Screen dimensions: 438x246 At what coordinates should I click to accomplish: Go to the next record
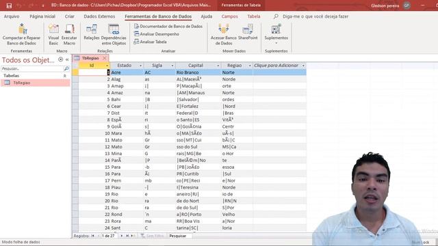point(122,236)
